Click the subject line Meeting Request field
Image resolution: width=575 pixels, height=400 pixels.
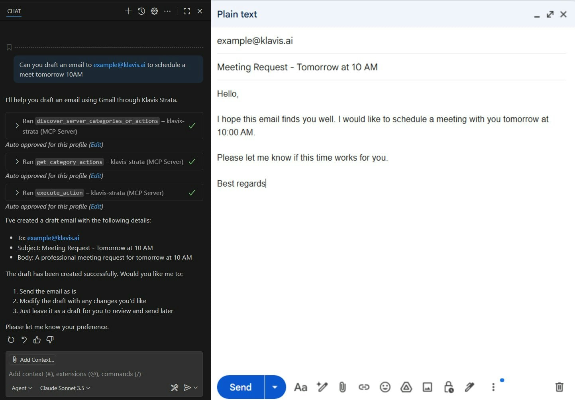click(x=391, y=67)
